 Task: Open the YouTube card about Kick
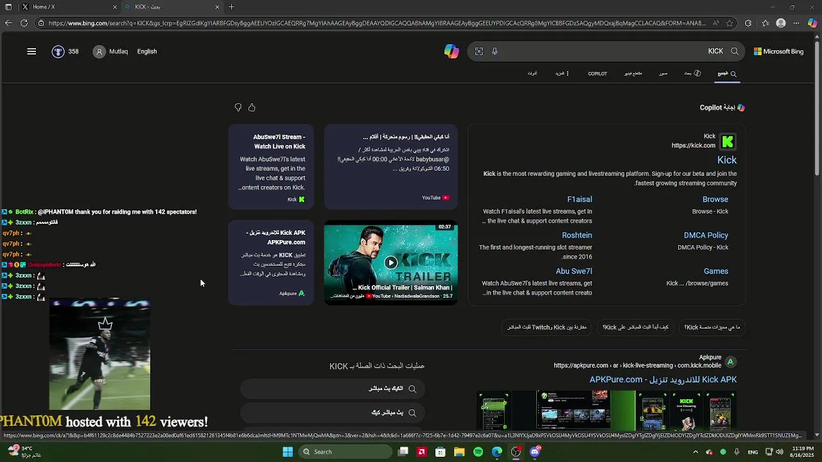[x=390, y=167]
